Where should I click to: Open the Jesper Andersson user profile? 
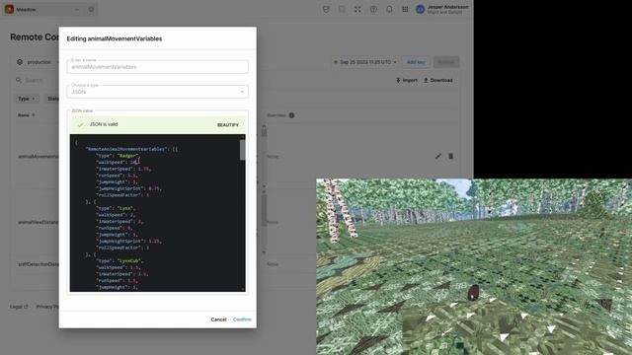pos(442,9)
